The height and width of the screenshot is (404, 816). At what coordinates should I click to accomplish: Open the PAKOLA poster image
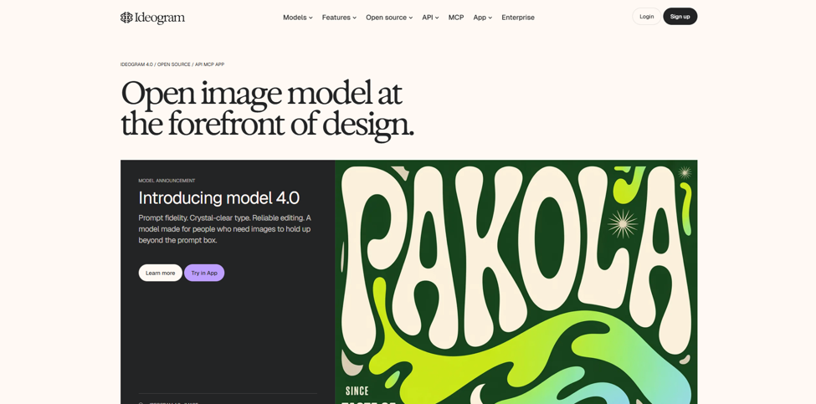[516, 282]
